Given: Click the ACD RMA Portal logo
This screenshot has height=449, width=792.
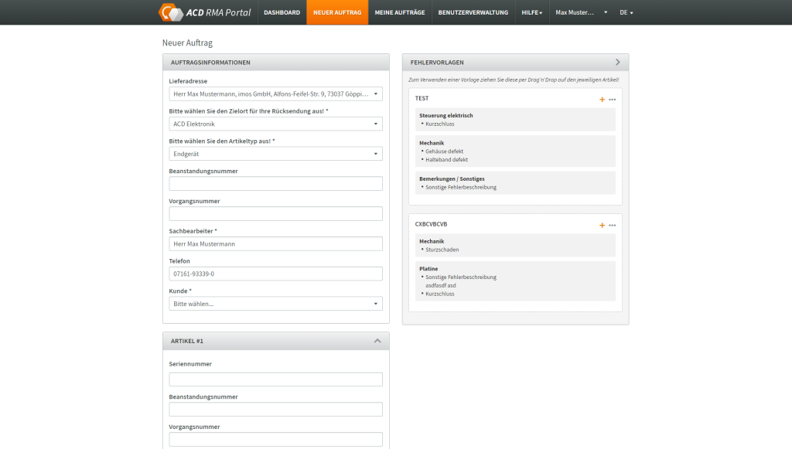Looking at the screenshot, I should pyautogui.click(x=205, y=12).
